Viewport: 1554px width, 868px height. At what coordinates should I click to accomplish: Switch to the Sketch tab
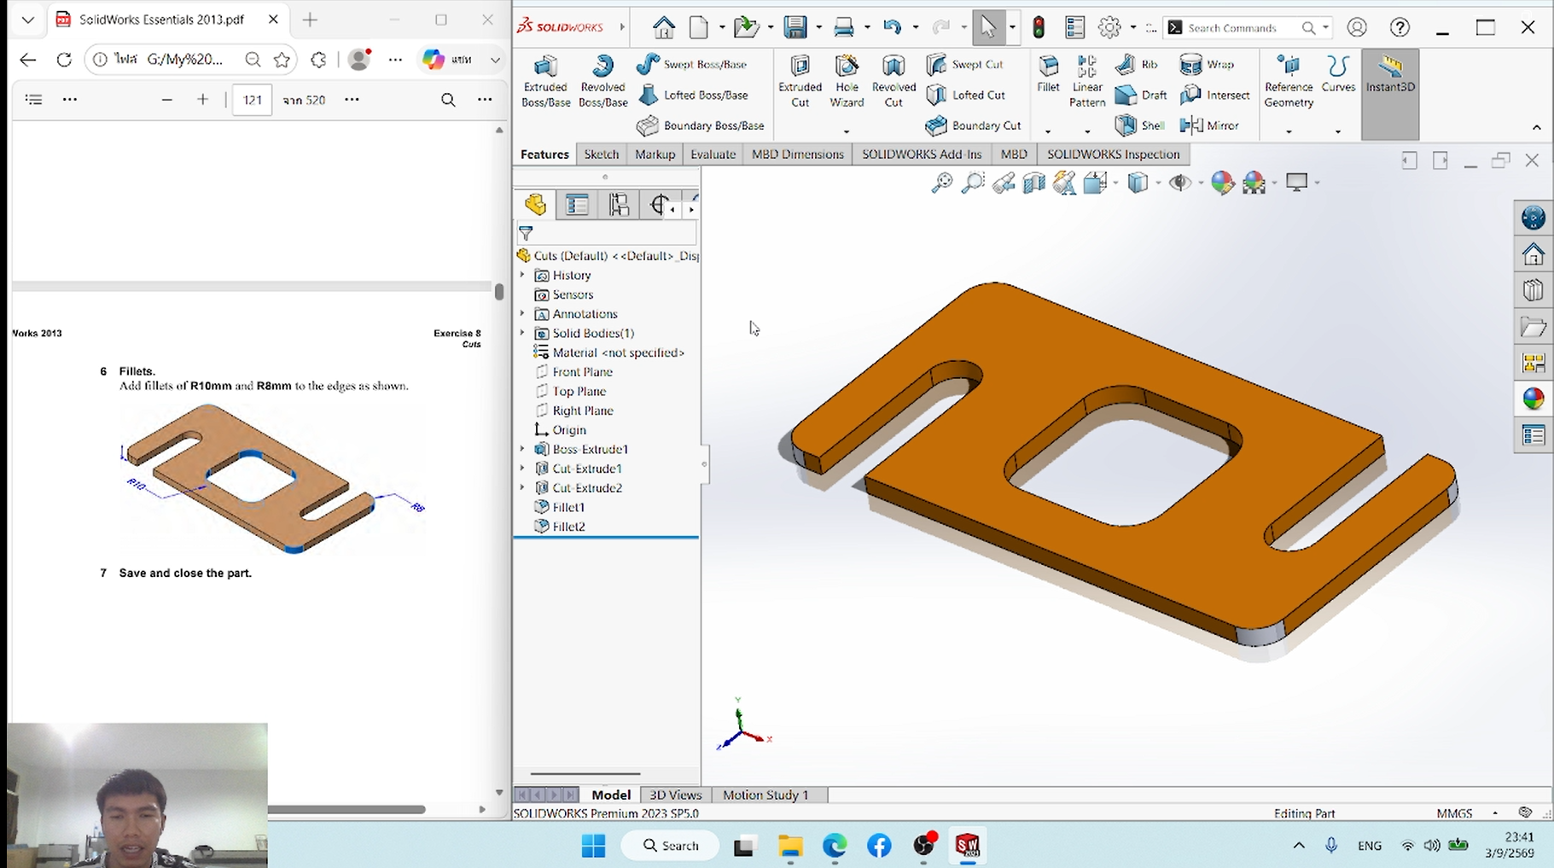point(601,154)
